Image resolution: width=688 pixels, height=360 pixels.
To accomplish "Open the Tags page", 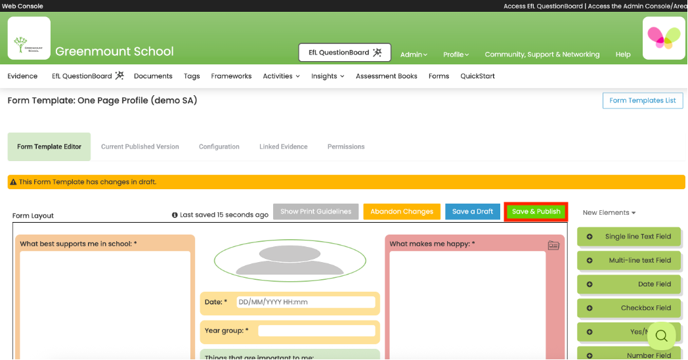I will 192,76.
